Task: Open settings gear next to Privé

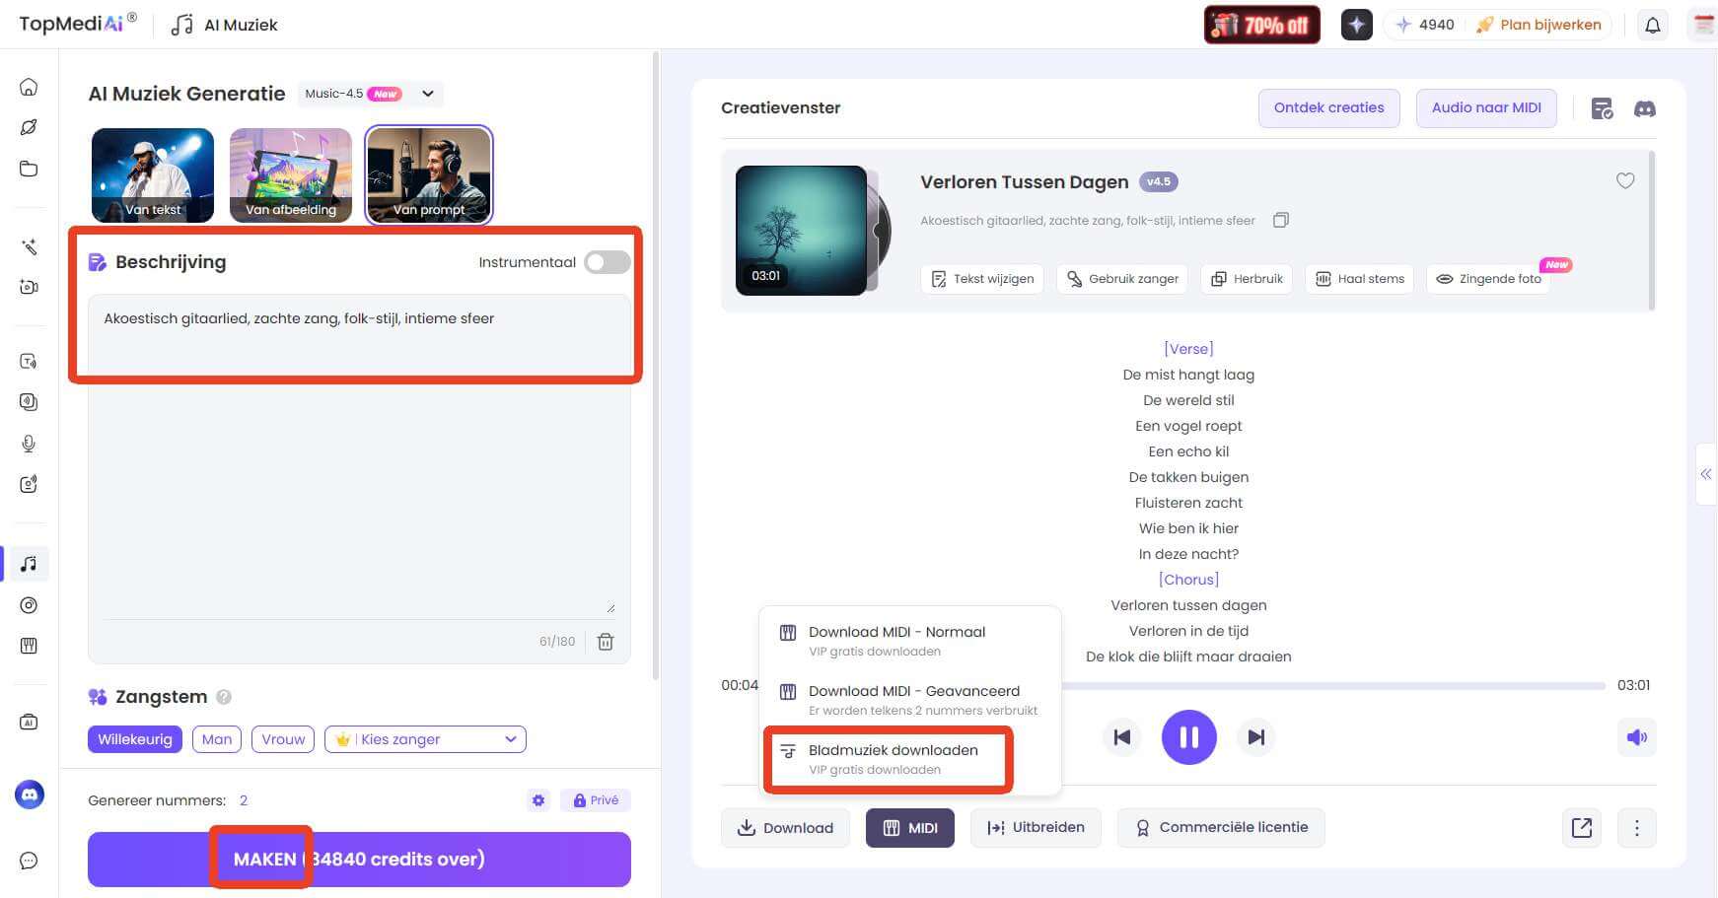Action: (538, 800)
